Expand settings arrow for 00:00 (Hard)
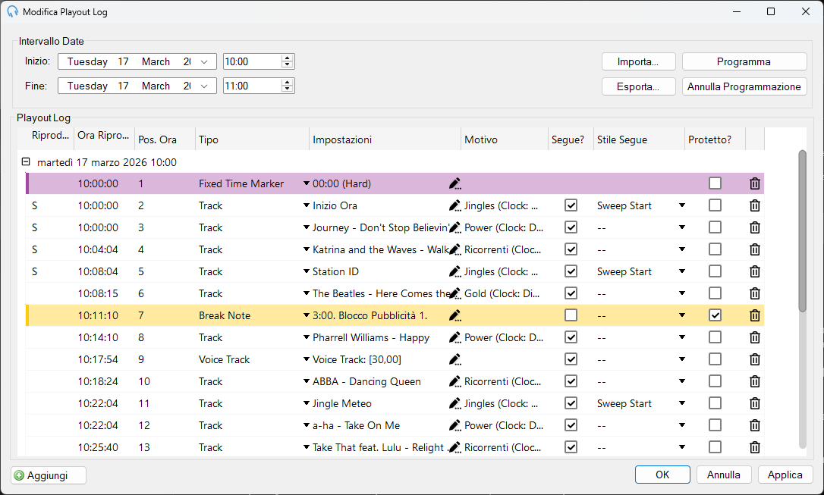 (307, 183)
